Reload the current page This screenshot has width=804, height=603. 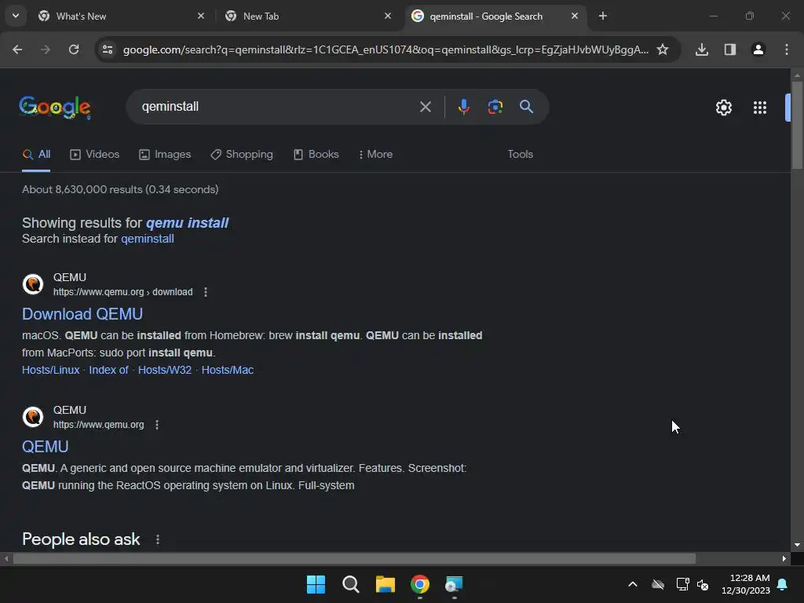[x=74, y=49]
